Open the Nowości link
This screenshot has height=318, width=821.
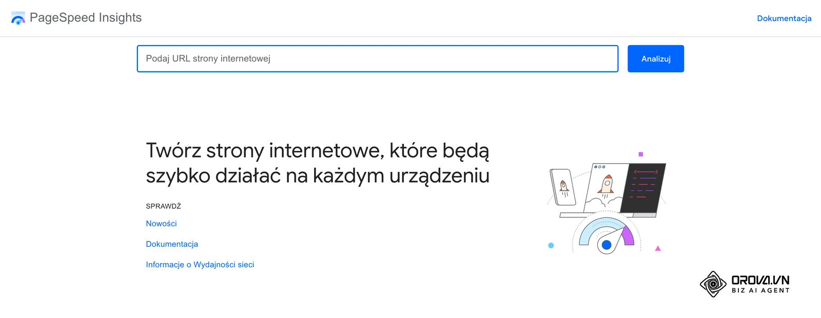(x=161, y=224)
